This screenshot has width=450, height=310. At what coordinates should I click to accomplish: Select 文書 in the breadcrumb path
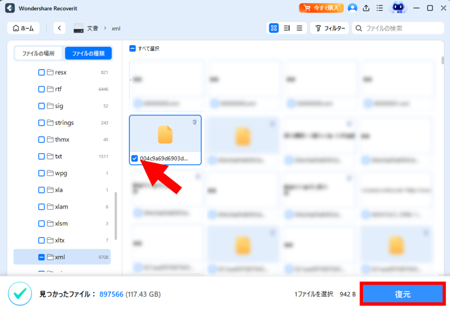point(92,28)
